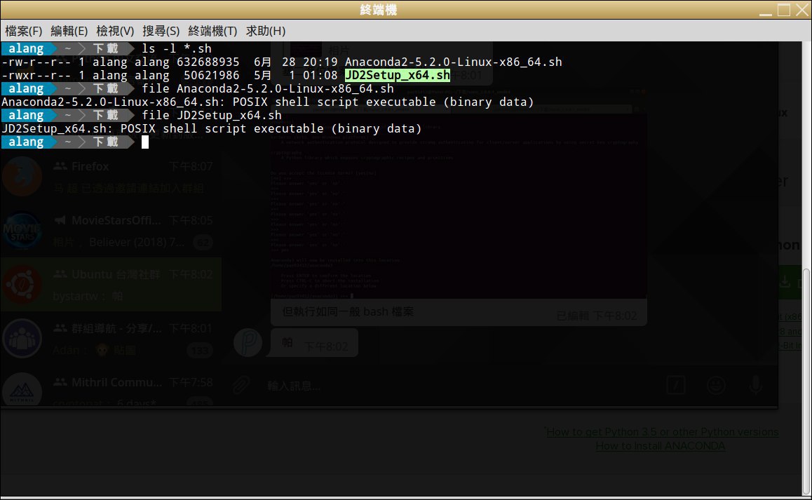This screenshot has height=500, width=812.
Task: Click the file size 50621986
Action: (212, 76)
